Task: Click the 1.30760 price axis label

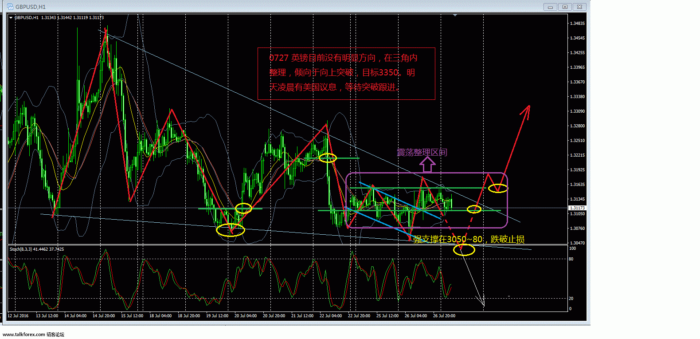Action: tap(577, 228)
